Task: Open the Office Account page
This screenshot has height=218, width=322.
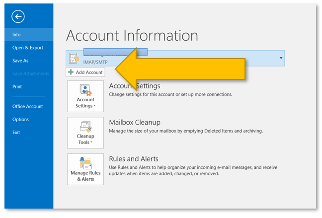Action: point(28,106)
